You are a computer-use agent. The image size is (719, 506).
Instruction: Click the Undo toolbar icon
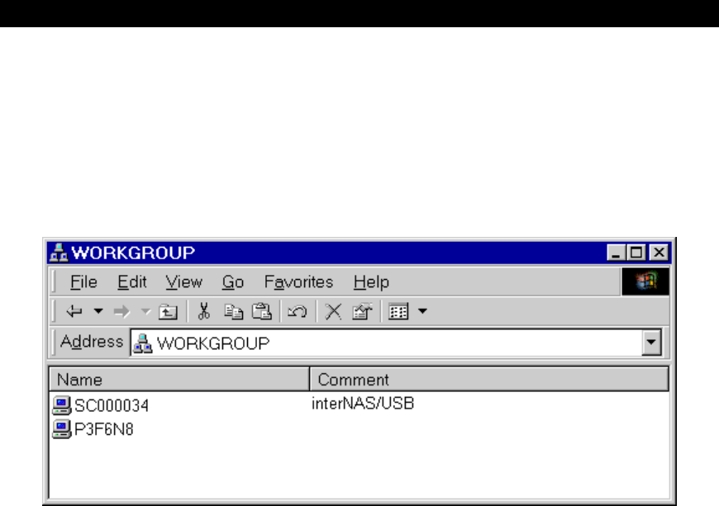pyautogui.click(x=298, y=312)
